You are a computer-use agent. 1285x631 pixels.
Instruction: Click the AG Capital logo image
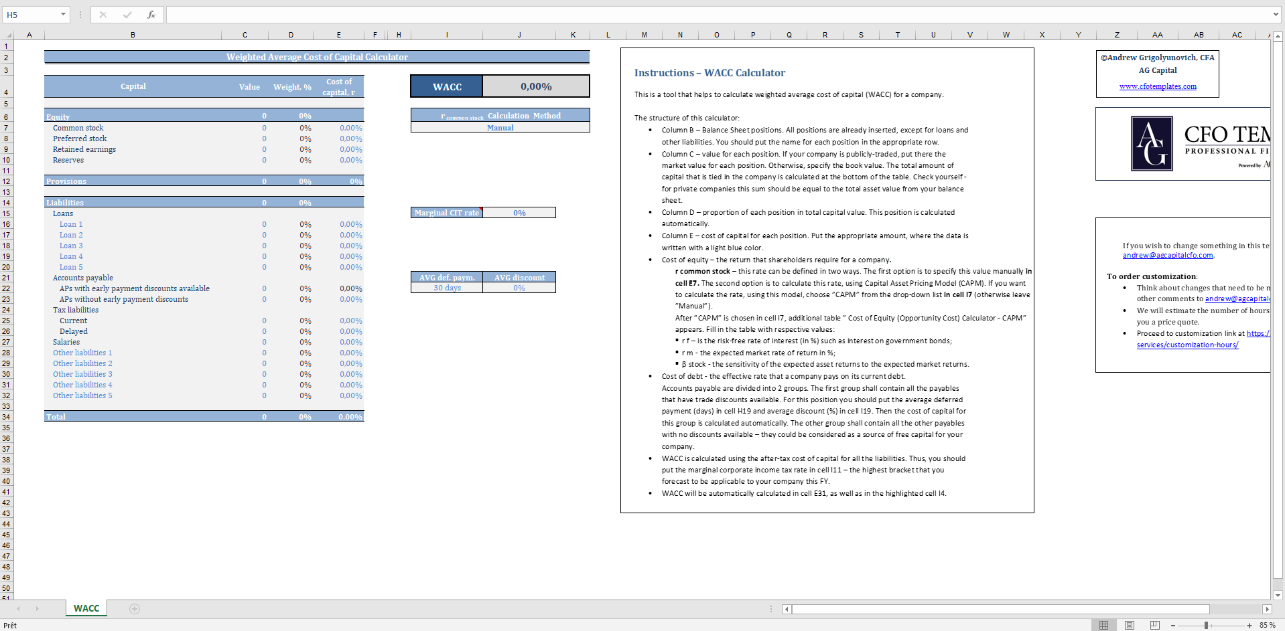pyautogui.click(x=1152, y=143)
